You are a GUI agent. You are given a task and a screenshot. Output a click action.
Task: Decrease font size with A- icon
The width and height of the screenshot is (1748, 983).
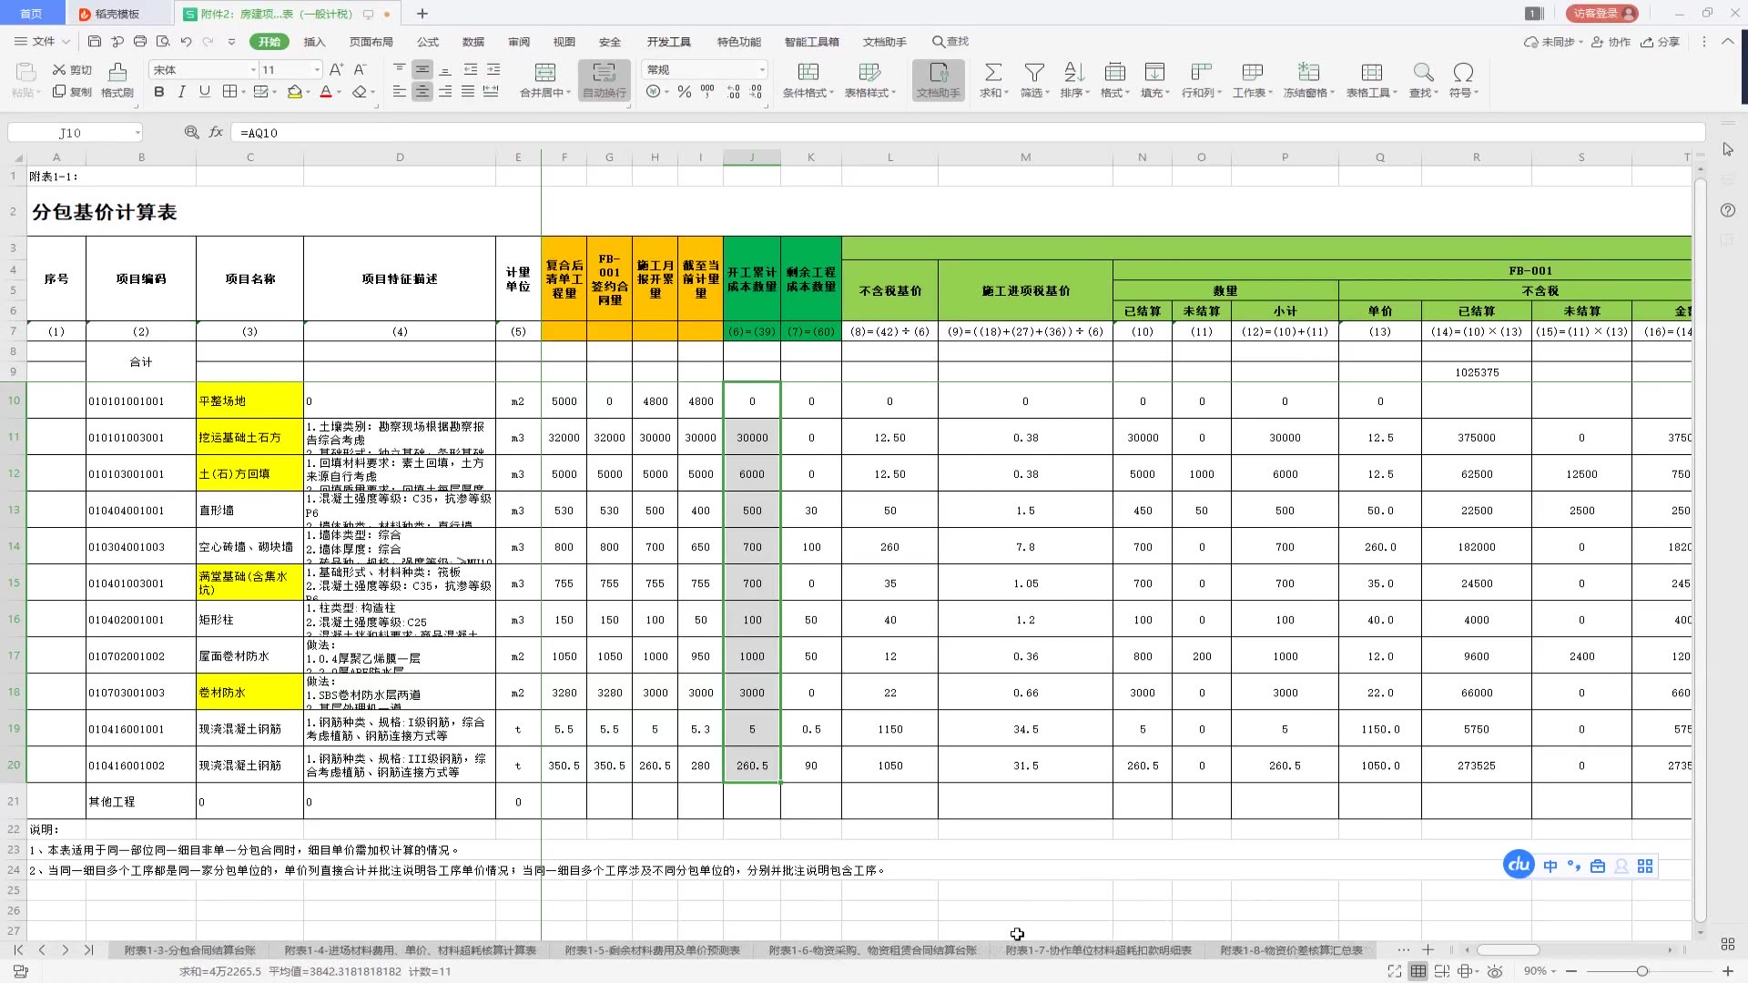coord(360,70)
